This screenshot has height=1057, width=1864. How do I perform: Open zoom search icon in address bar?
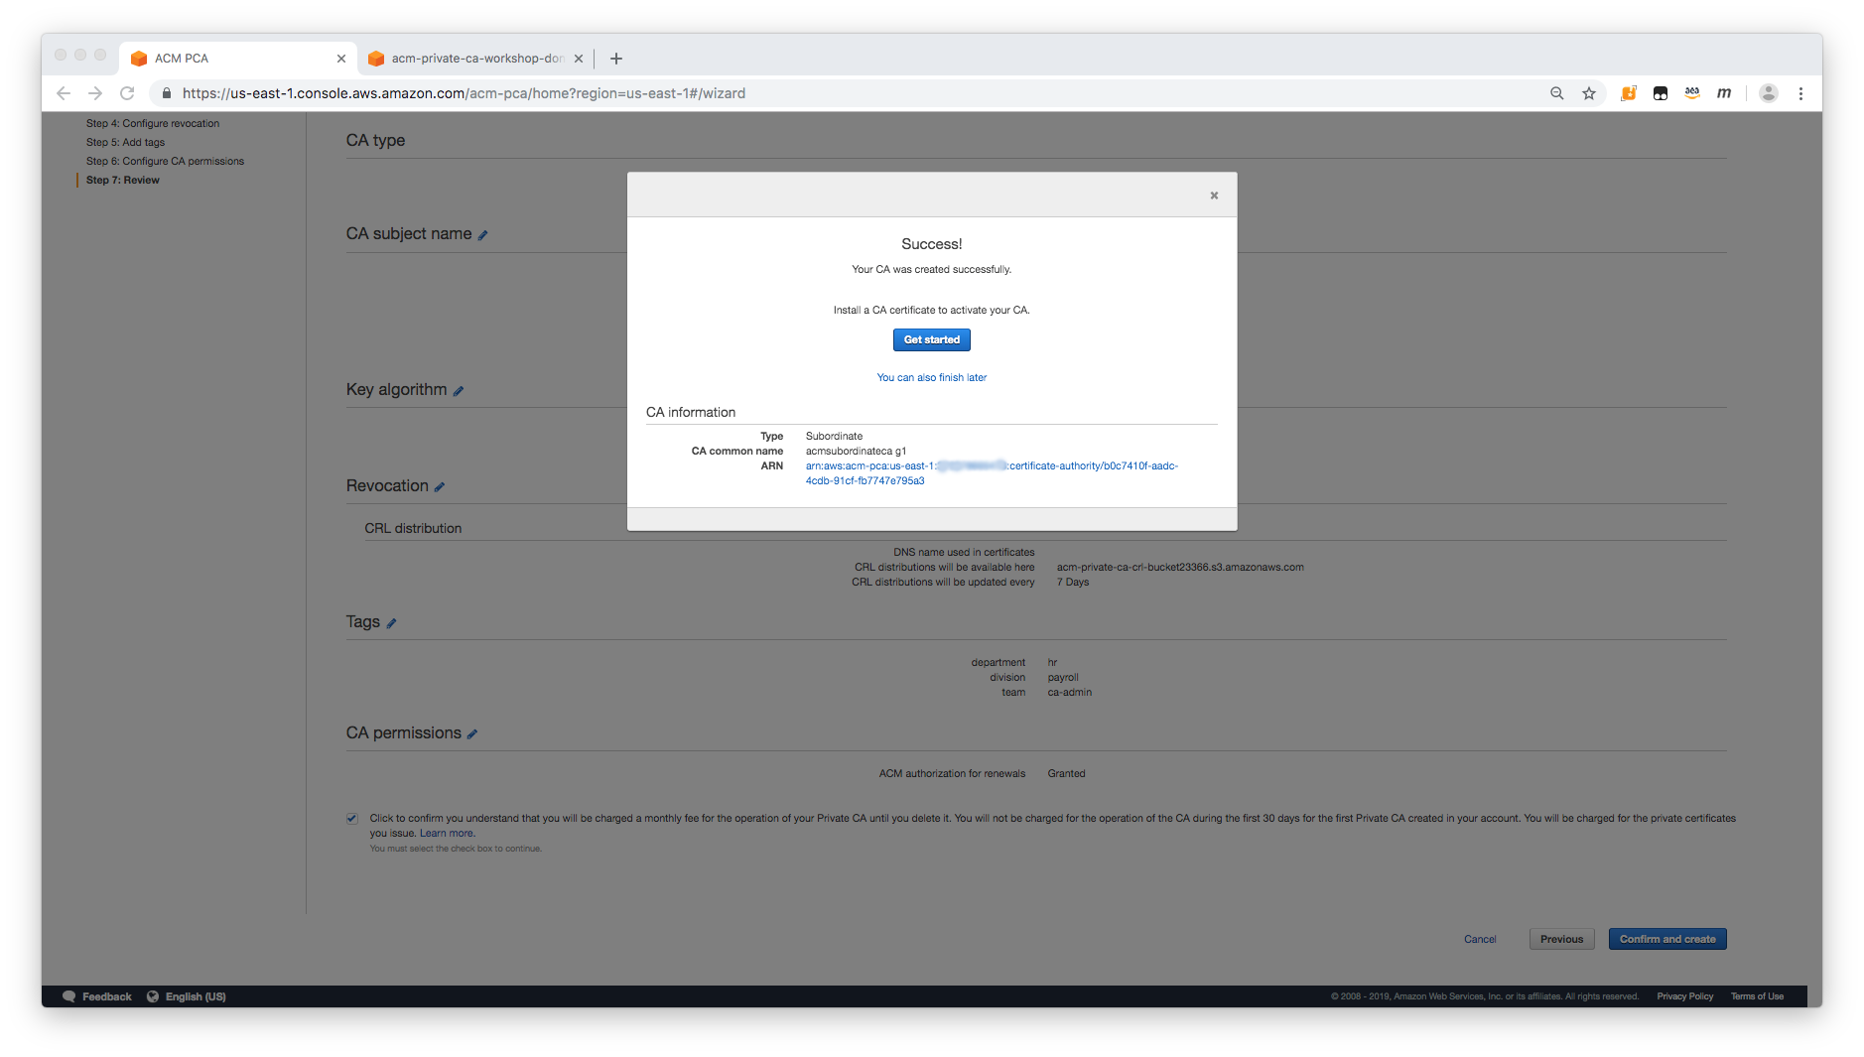pyautogui.click(x=1556, y=92)
